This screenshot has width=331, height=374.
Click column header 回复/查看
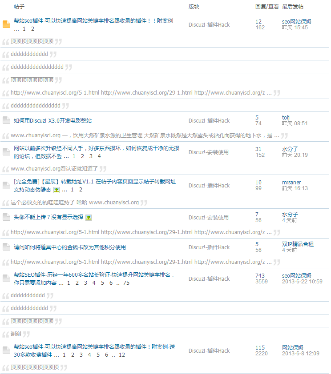[267, 6]
